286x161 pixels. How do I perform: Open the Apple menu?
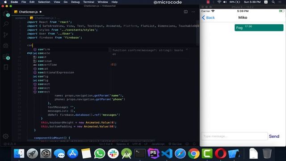point(5,2)
